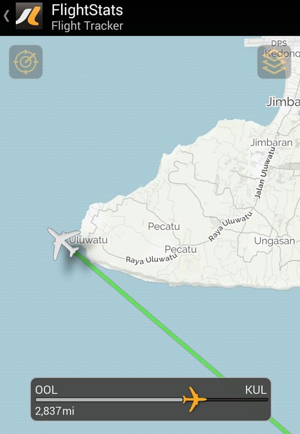The image size is (300, 434).
Task: Tap the FlightStats title text
Action: click(87, 10)
